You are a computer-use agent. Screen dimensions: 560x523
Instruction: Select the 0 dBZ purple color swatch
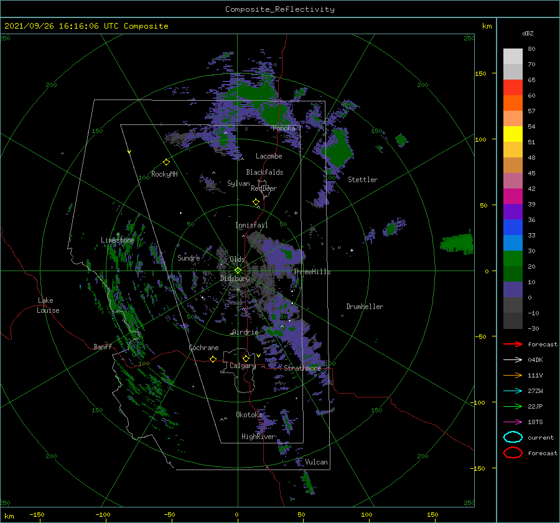tap(513, 290)
